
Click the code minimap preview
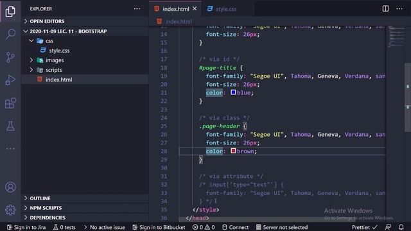pos(396,37)
